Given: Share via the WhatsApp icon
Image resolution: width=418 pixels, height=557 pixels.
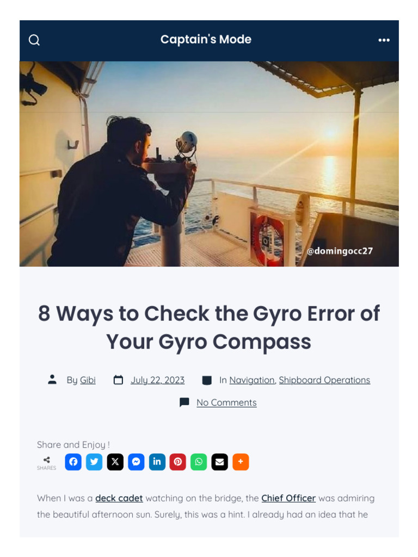Looking at the screenshot, I should pyautogui.click(x=199, y=461).
